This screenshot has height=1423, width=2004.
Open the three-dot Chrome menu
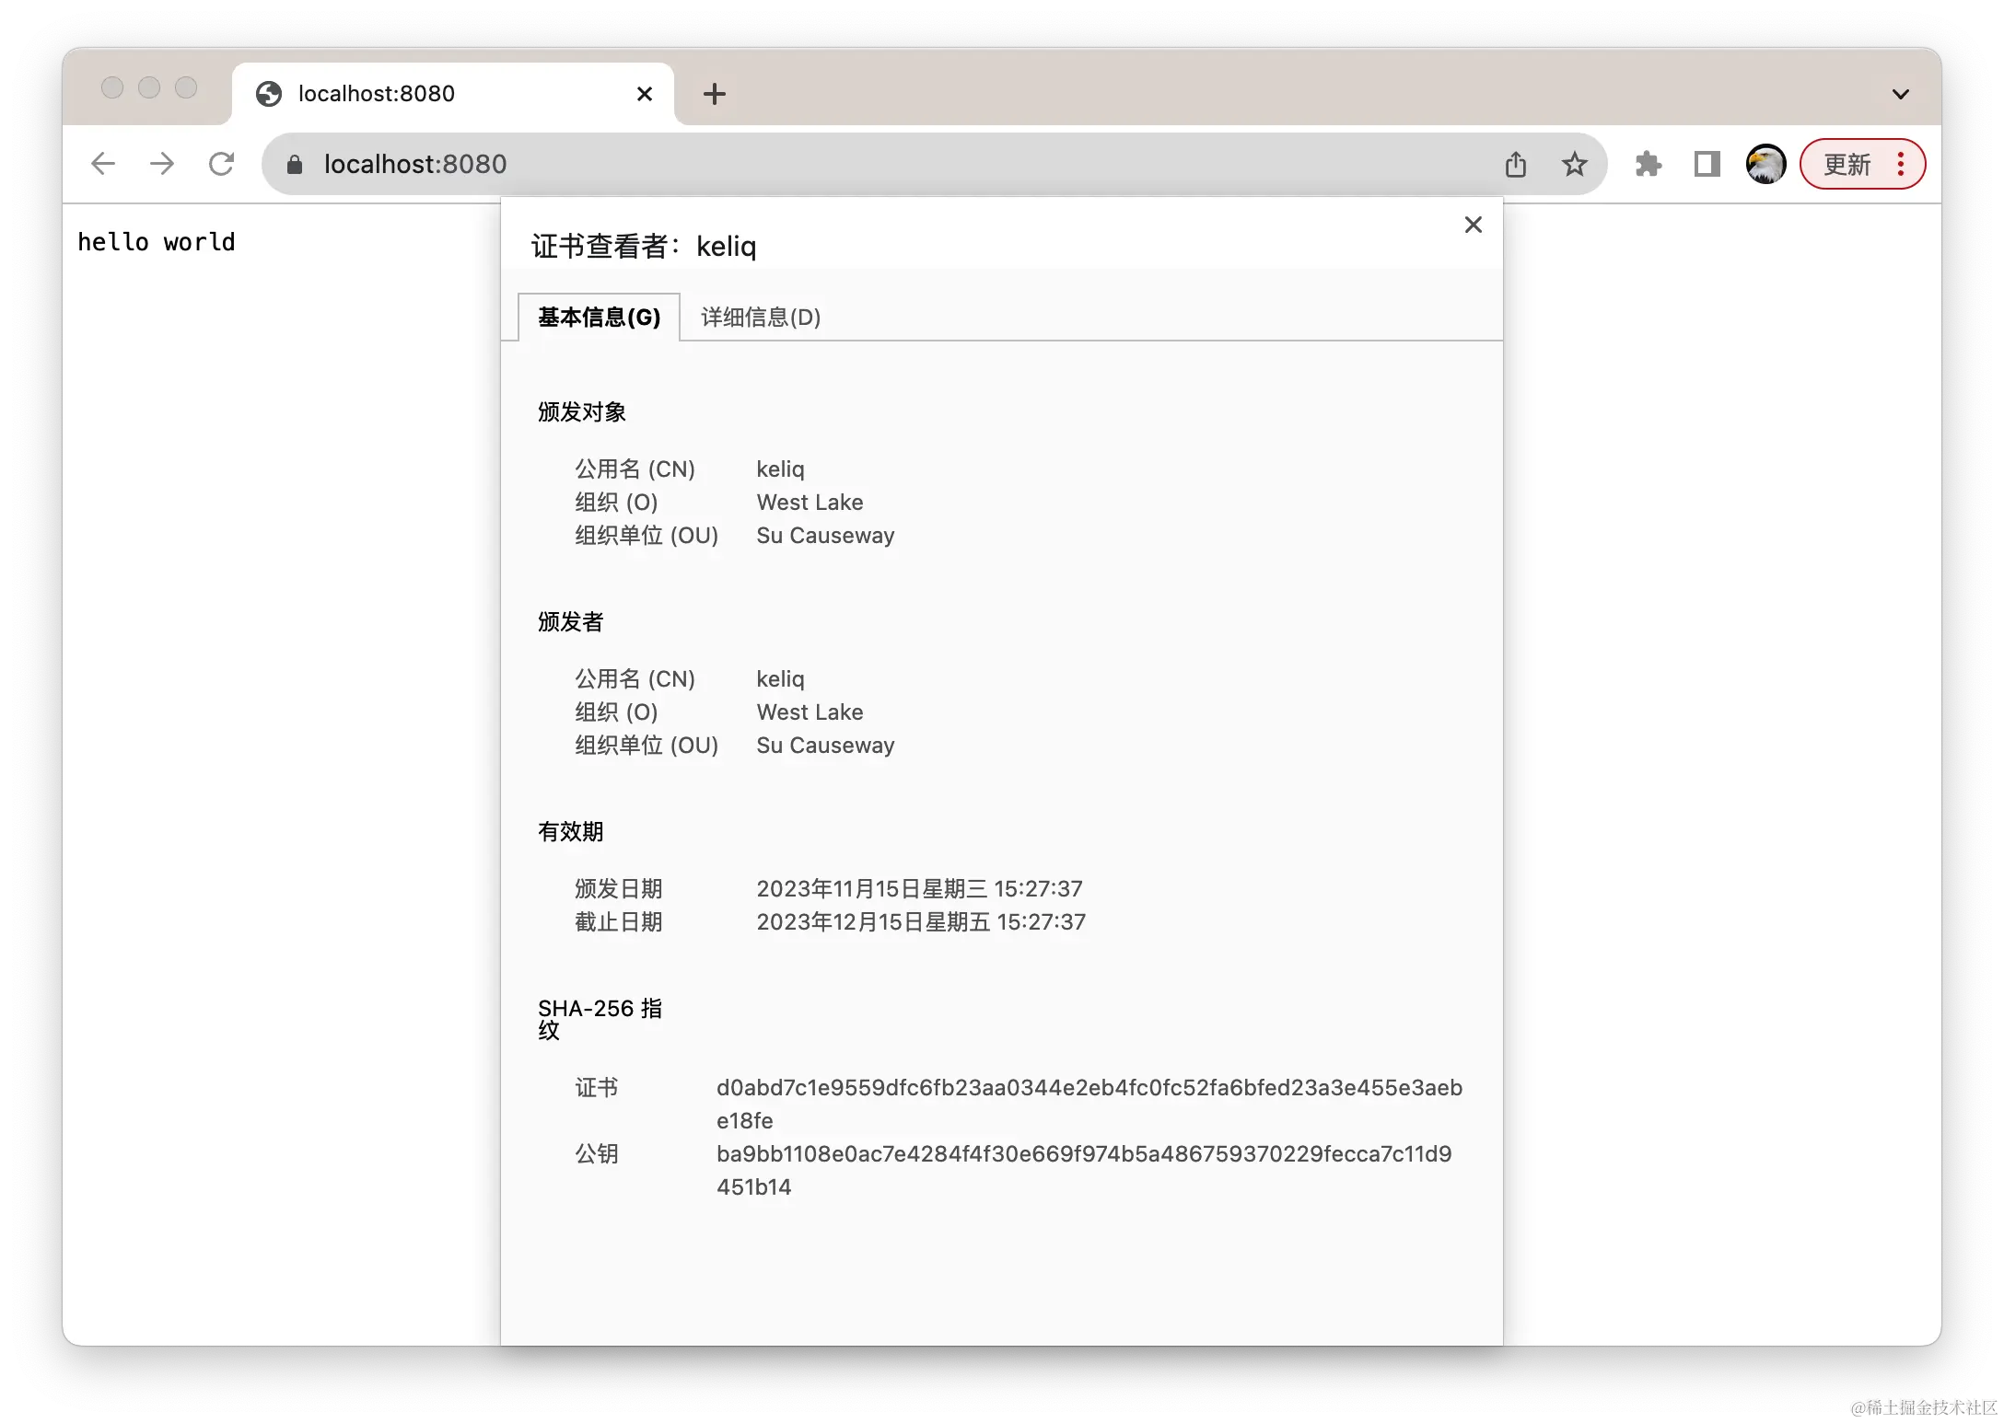tap(1901, 165)
